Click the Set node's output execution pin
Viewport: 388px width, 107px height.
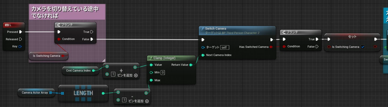click(376, 39)
